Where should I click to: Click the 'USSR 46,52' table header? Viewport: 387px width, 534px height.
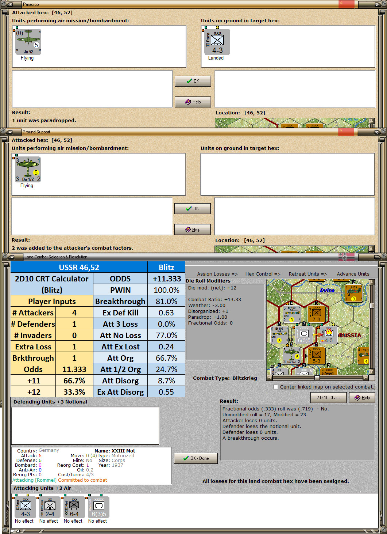pos(79,267)
